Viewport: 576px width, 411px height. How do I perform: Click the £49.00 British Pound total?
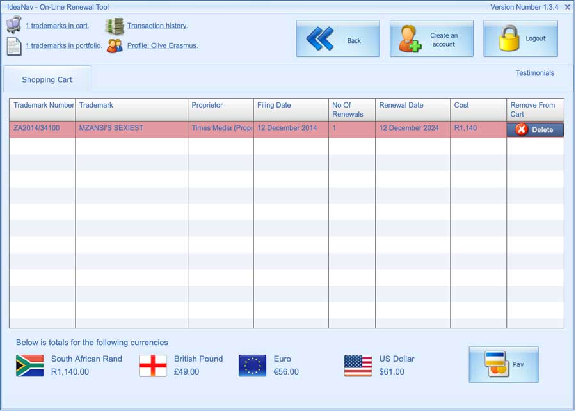[187, 372]
